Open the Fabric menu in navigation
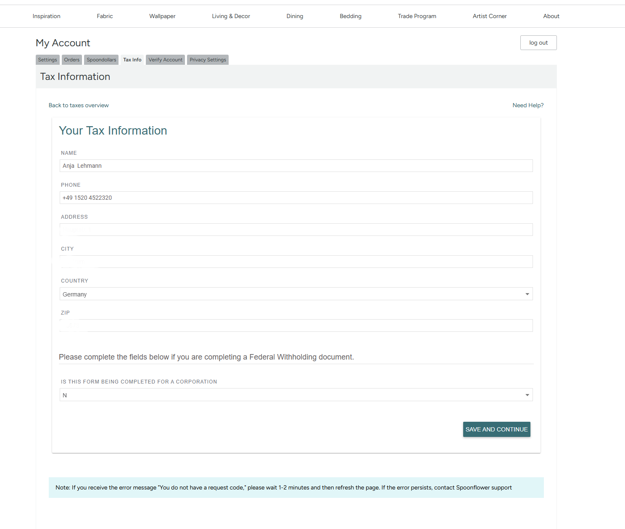 [105, 16]
